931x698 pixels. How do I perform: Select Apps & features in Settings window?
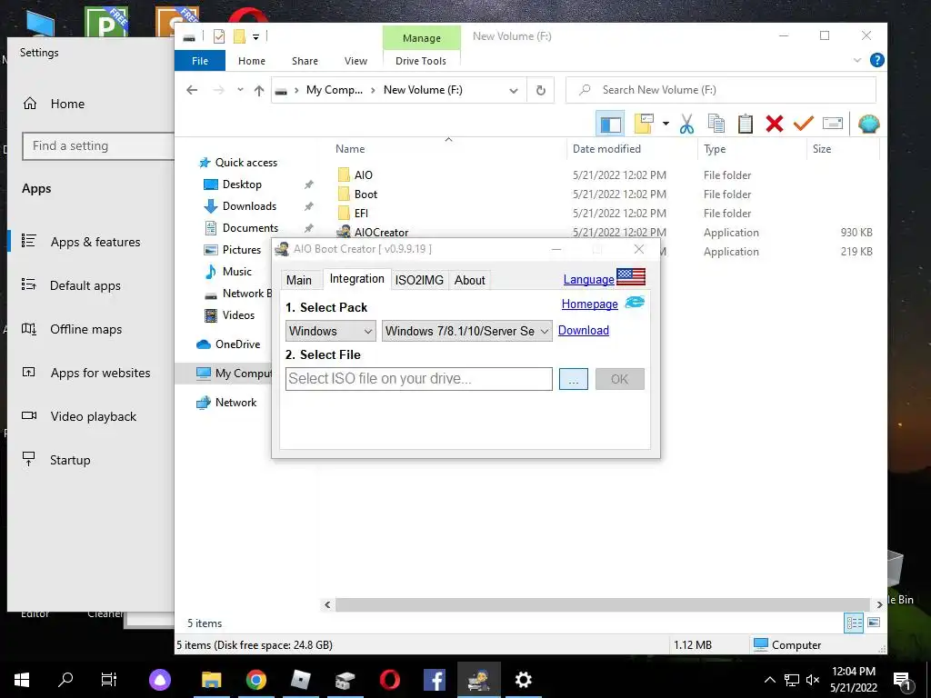pyautogui.click(x=95, y=242)
